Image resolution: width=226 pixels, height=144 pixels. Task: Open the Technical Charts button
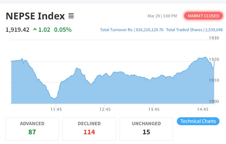click(198, 121)
